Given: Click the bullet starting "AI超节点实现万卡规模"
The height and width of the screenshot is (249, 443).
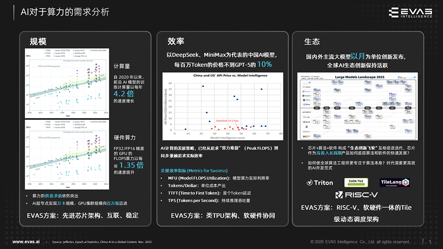Looking at the screenshot, I should (80, 203).
